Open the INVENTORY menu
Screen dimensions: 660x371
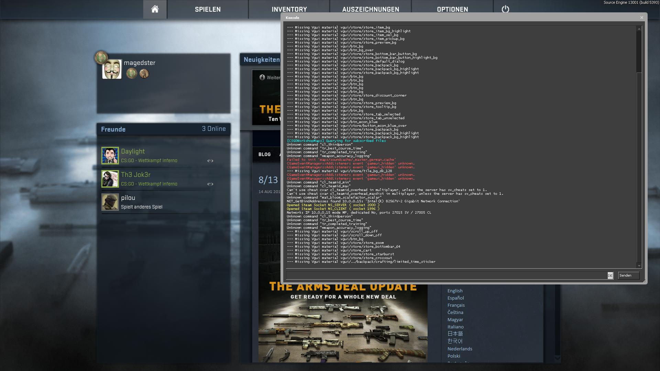pos(289,9)
